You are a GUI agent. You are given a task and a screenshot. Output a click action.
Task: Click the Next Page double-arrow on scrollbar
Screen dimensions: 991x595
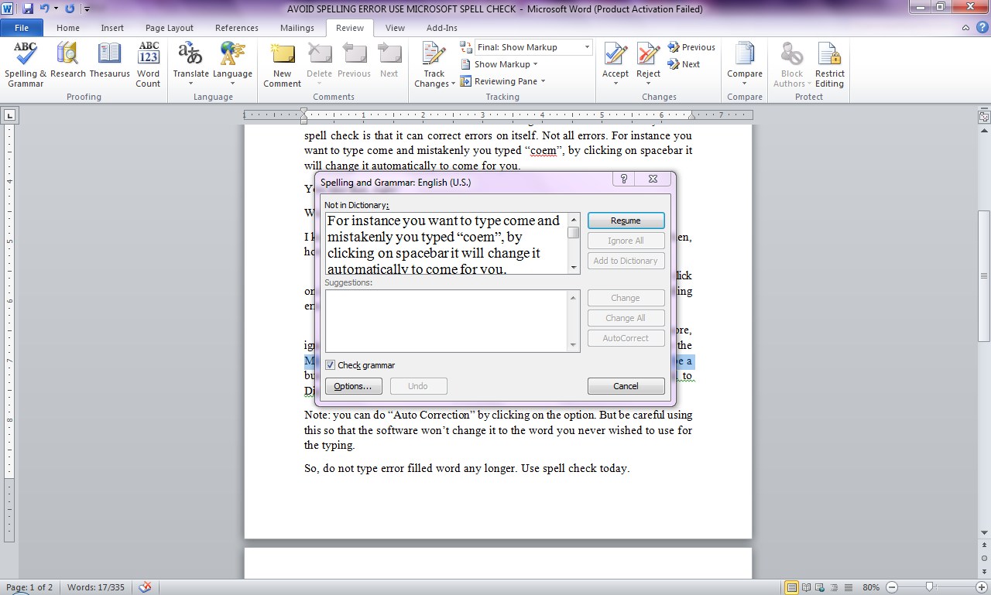pyautogui.click(x=984, y=570)
